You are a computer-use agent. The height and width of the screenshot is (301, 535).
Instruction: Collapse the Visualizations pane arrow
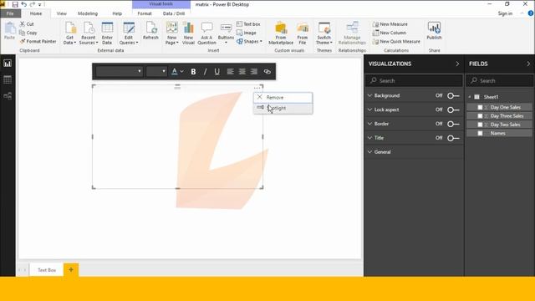tap(457, 64)
